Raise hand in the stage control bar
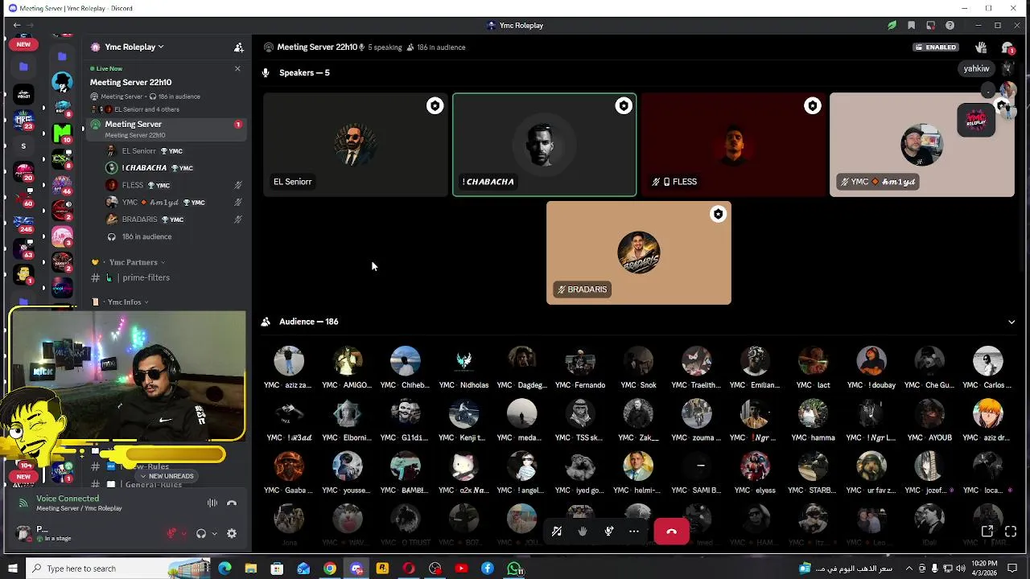This screenshot has height=579, width=1030. pyautogui.click(x=583, y=532)
